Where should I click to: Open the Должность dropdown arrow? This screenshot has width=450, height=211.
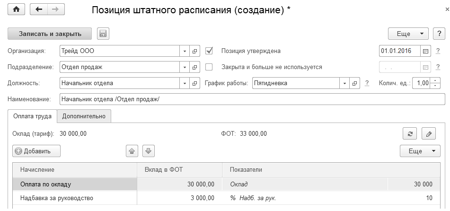point(185,83)
